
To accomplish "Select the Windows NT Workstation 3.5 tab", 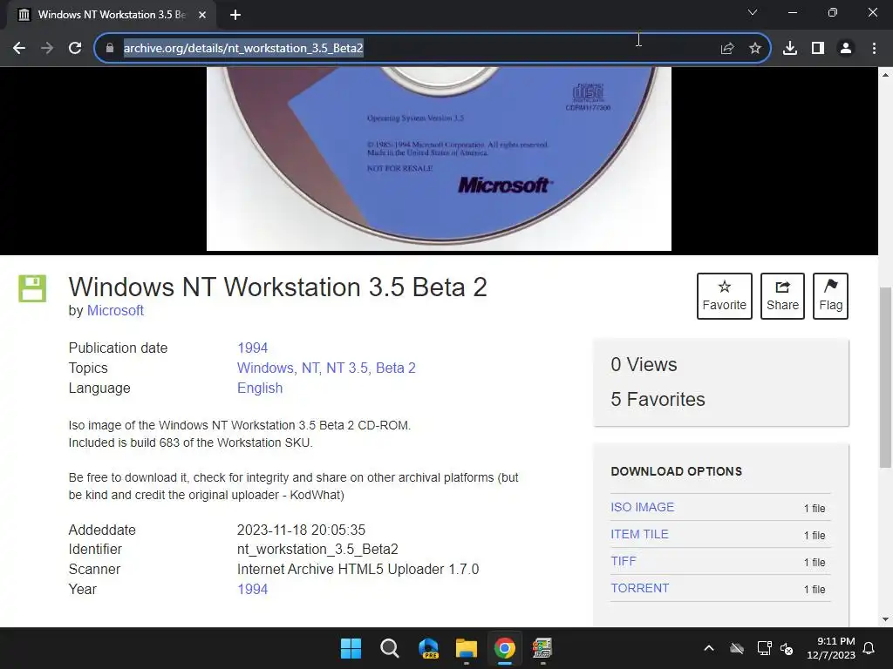I will point(112,15).
